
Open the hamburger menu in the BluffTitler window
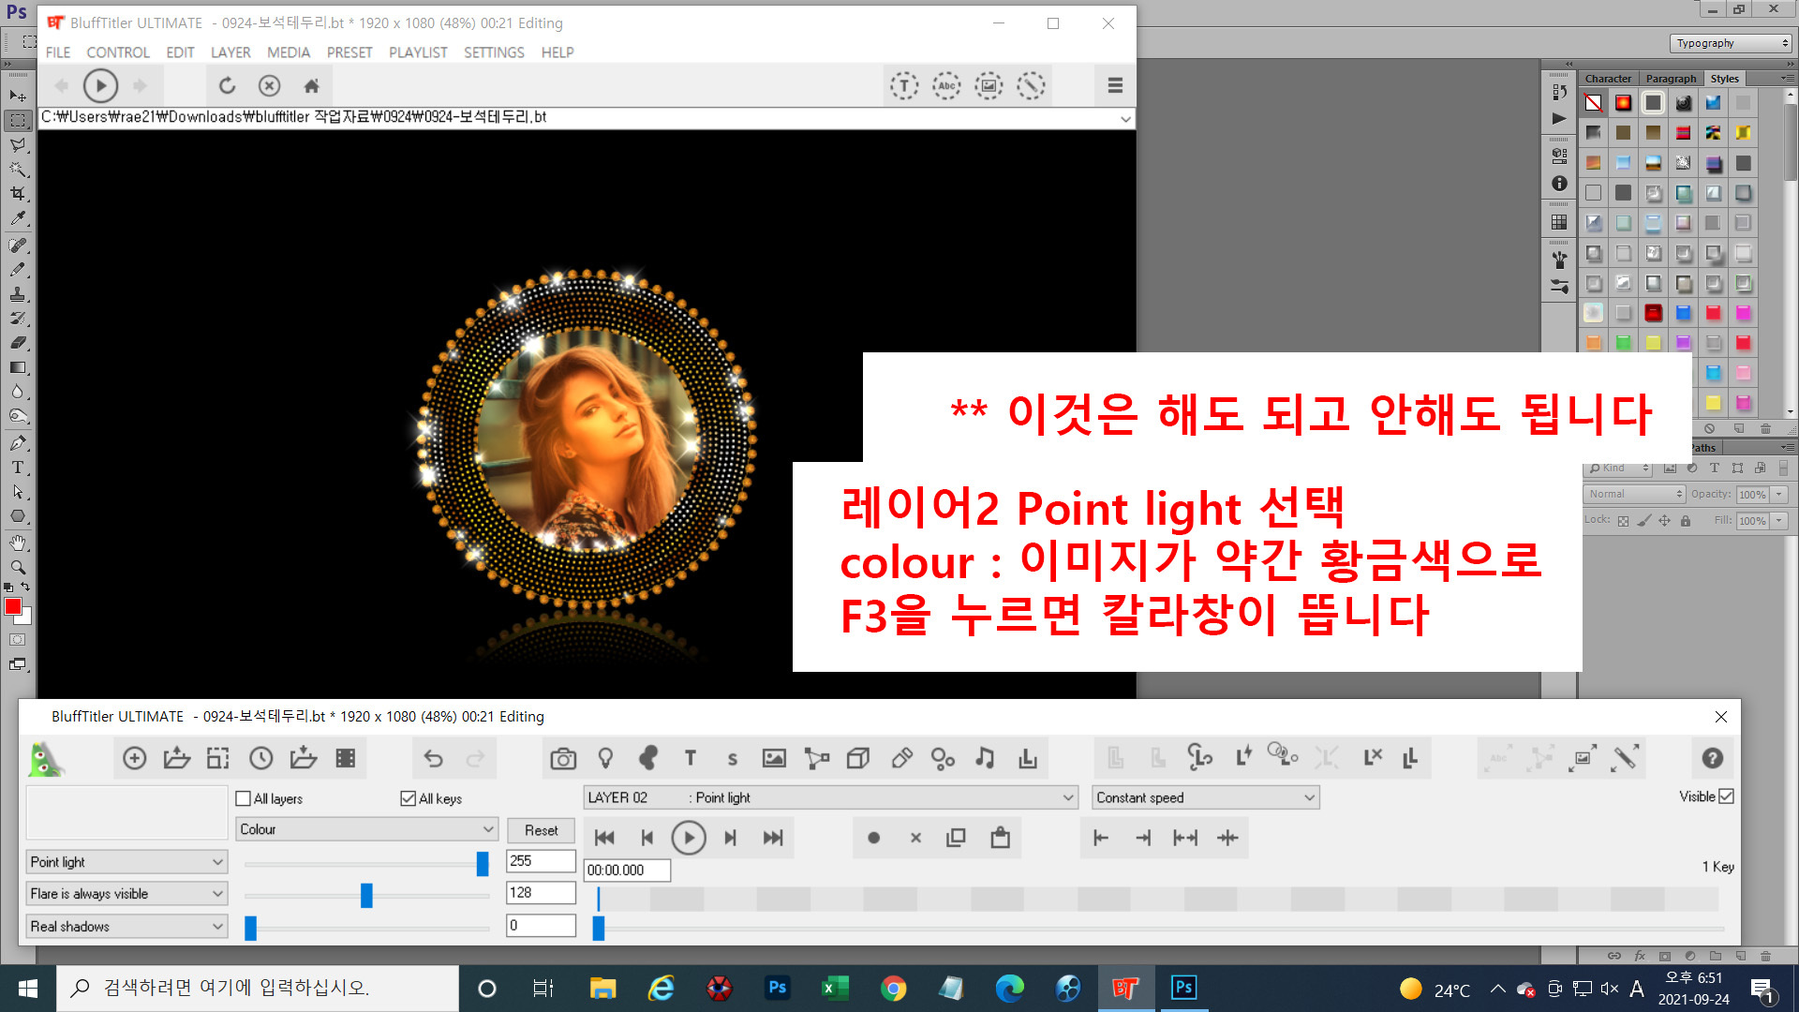1115,85
